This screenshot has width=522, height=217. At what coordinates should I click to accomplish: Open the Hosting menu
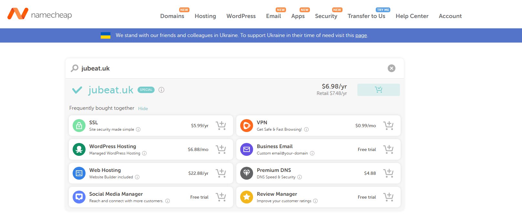click(205, 16)
